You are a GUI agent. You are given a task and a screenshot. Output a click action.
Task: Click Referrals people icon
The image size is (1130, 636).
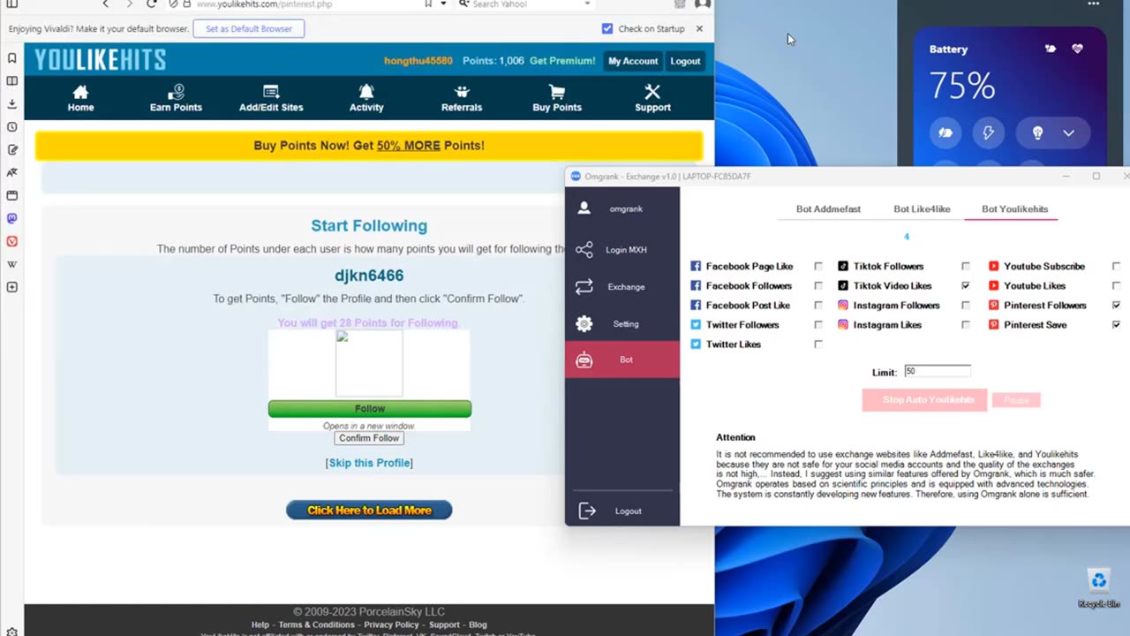[x=462, y=92]
